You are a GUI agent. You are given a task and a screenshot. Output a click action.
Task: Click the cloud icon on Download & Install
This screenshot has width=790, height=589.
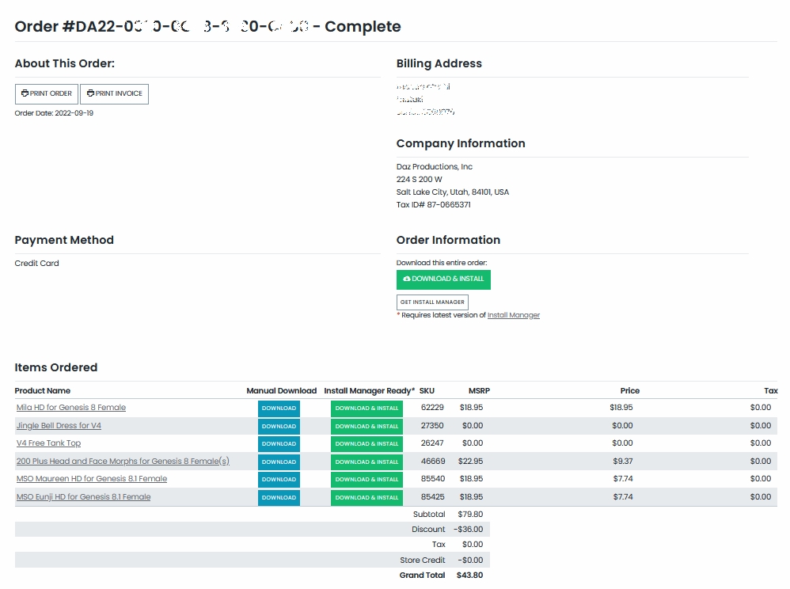407,279
